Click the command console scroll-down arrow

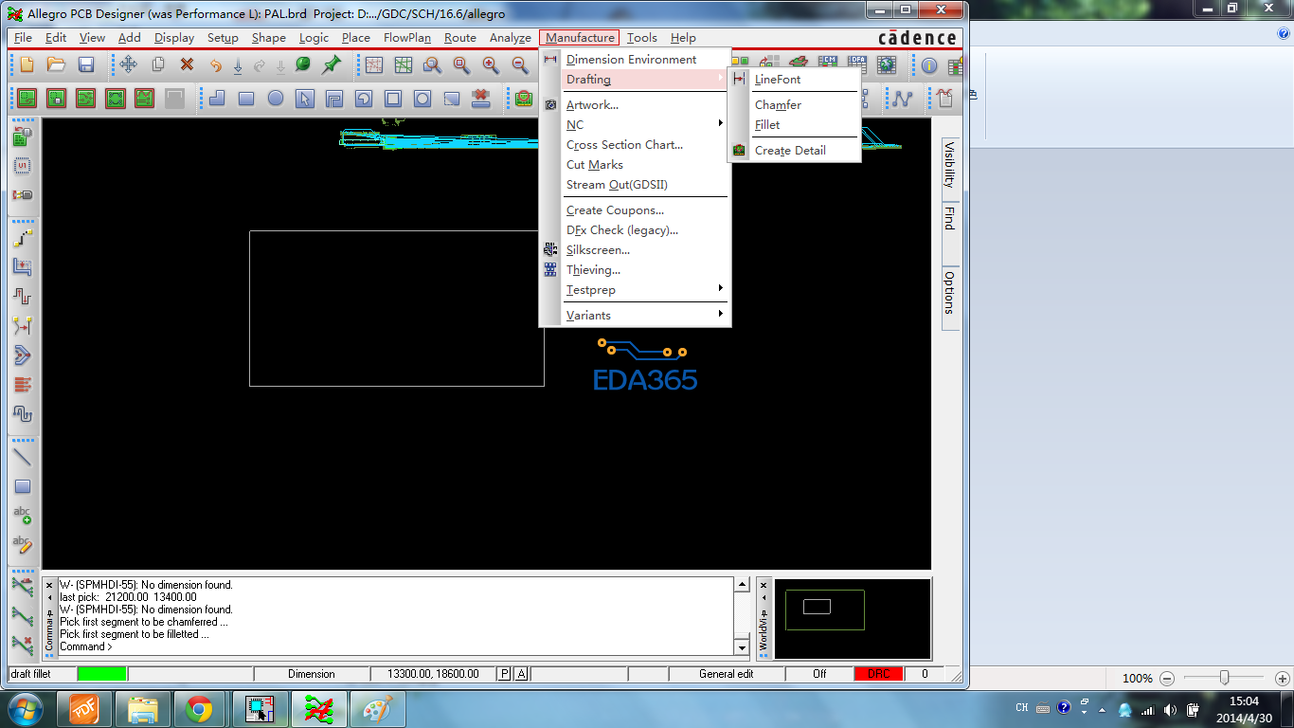point(742,647)
